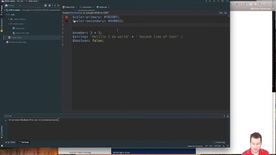The height and width of the screenshot is (155, 276).
Task: Open Other Bookmarks in browser window
Action: tap(260, 9)
